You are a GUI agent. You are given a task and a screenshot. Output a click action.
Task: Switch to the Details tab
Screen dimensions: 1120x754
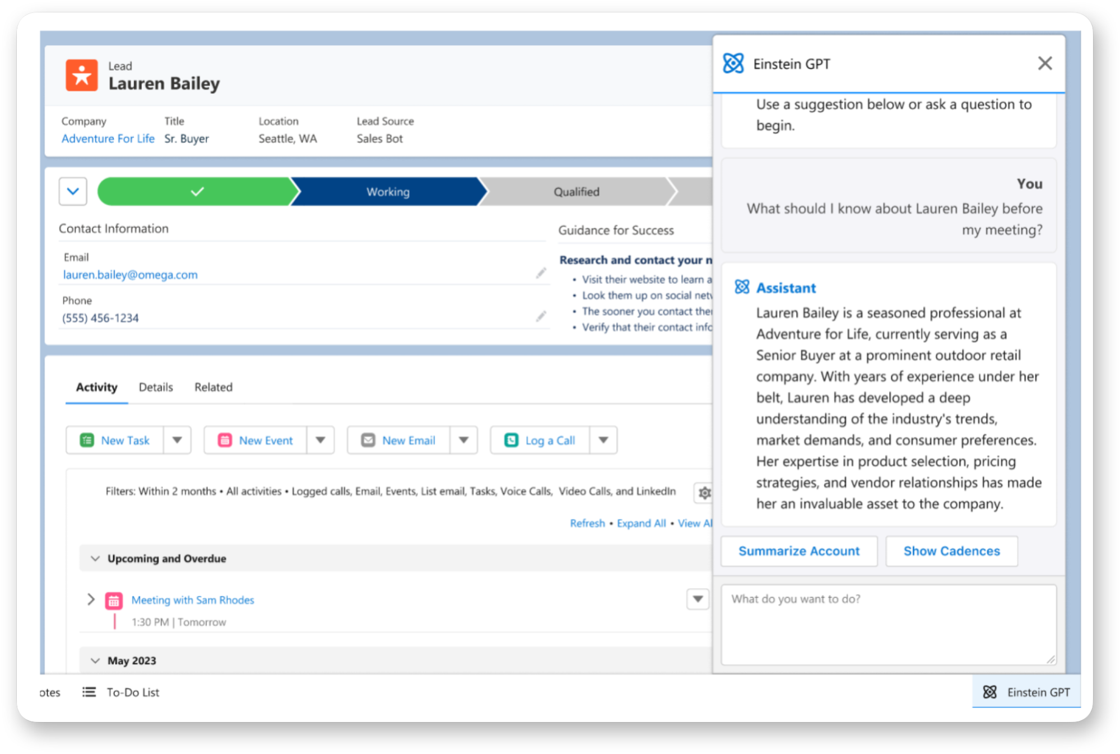coord(155,387)
